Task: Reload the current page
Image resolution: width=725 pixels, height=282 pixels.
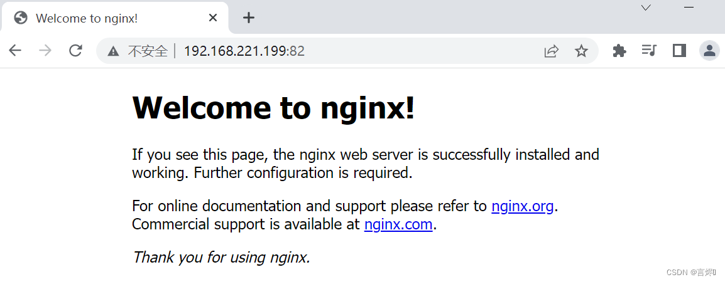Action: pos(76,51)
